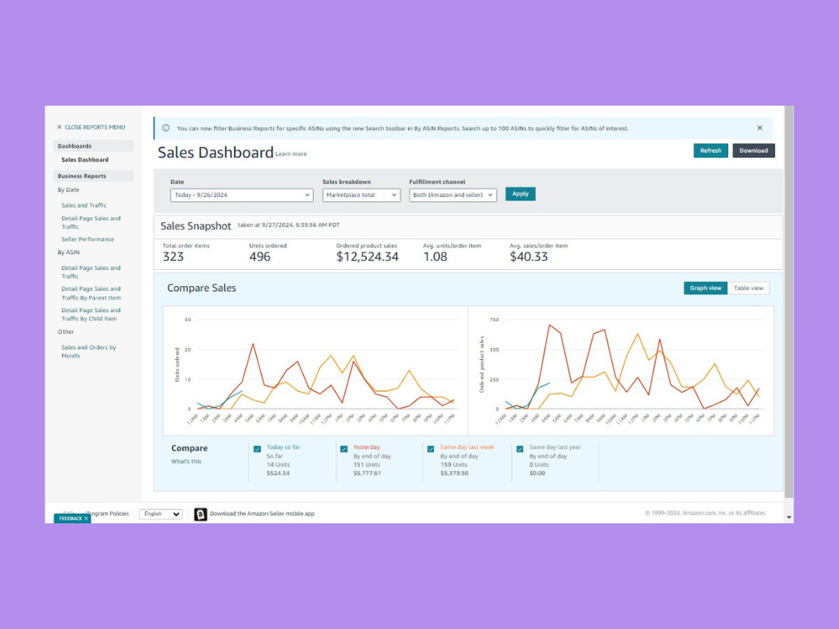This screenshot has height=629, width=839.
Task: Close the Feedback tab with its X
Action: click(86, 518)
